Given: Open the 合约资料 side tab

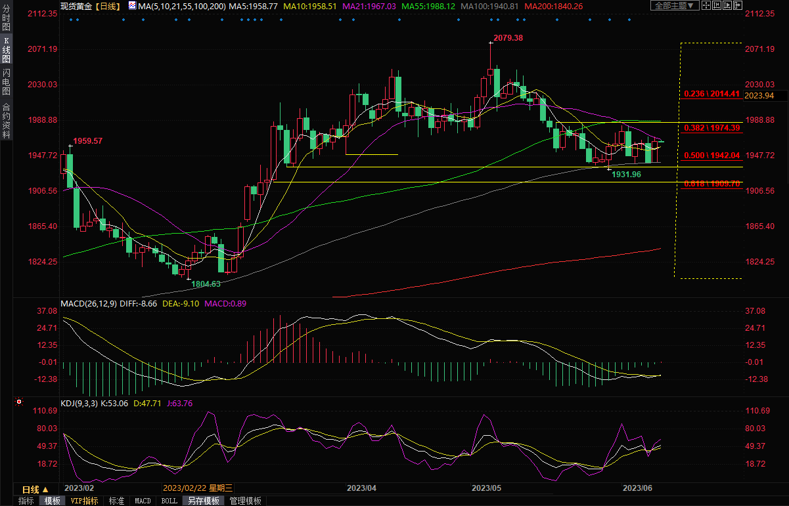Looking at the screenshot, I should coord(6,120).
